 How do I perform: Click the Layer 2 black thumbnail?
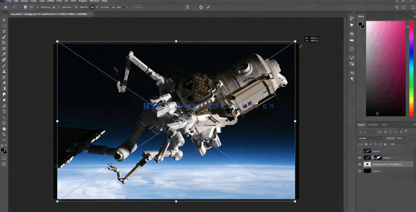367,171
